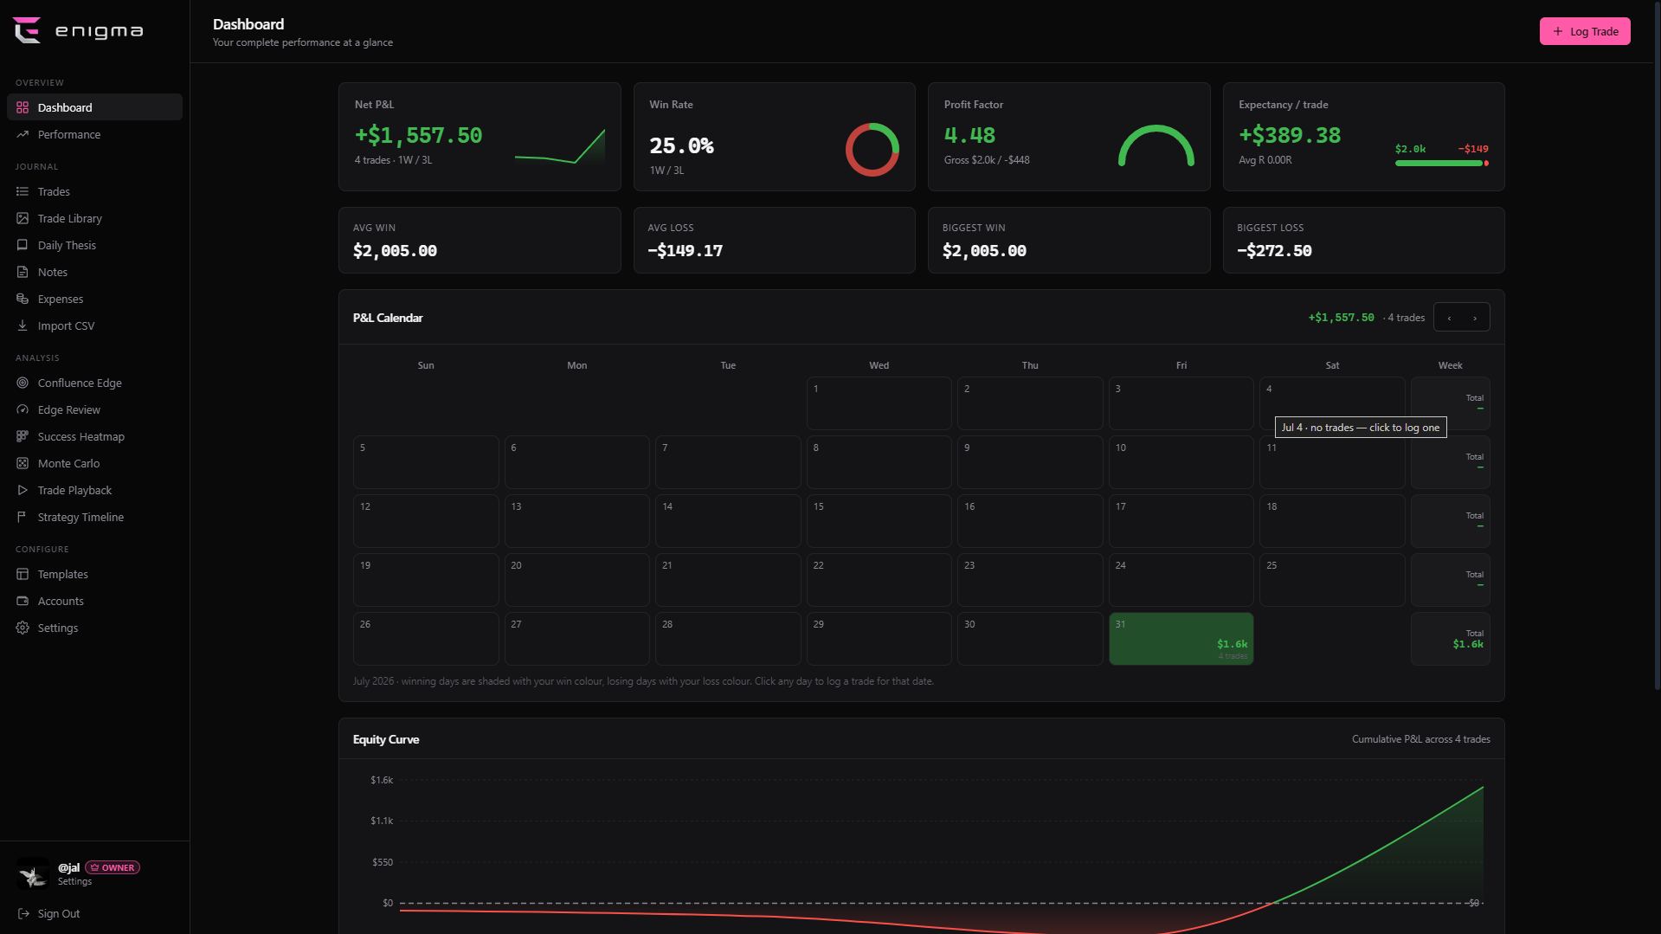Click the Expectancy win/loss ratio bar
This screenshot has height=934, width=1661.
coord(1442,163)
